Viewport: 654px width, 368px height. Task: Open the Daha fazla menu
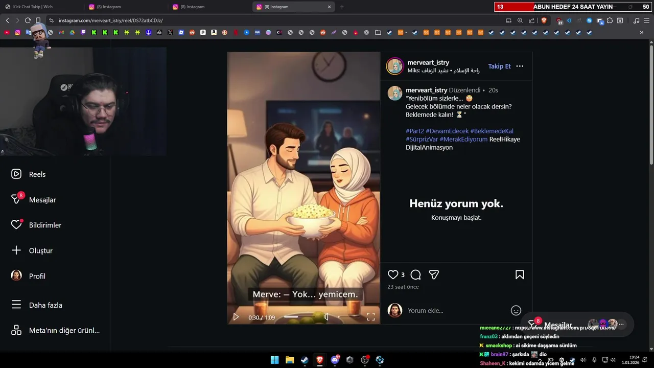pyautogui.click(x=37, y=305)
